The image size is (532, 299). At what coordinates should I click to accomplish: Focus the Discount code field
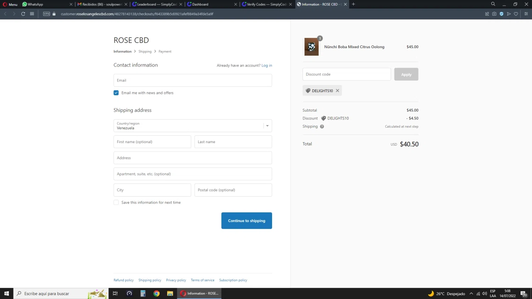tap(347, 74)
